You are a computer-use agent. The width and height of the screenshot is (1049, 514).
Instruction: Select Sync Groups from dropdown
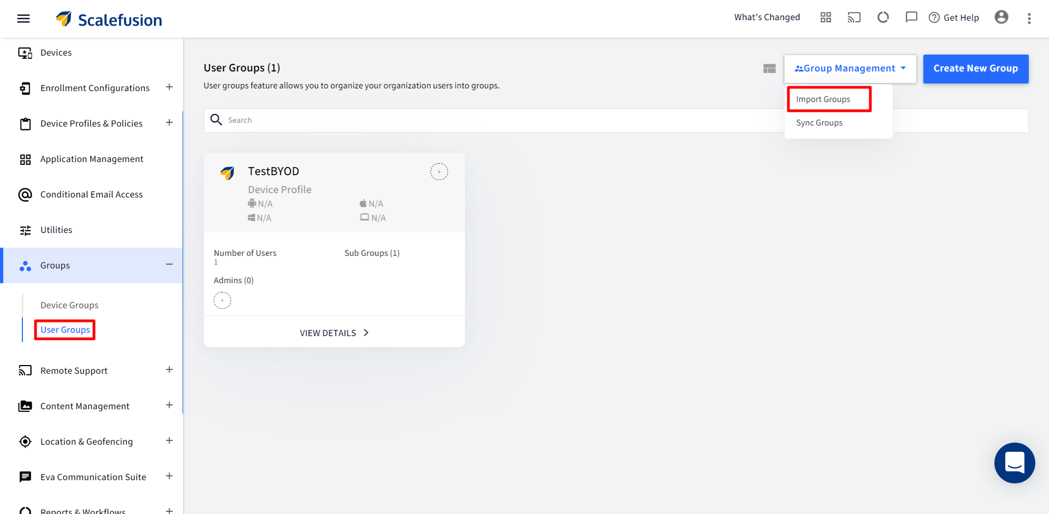click(x=820, y=123)
